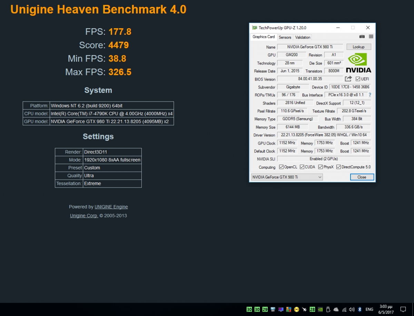Click the Device ID value field
The width and height of the screenshot is (414, 316).
(350, 87)
